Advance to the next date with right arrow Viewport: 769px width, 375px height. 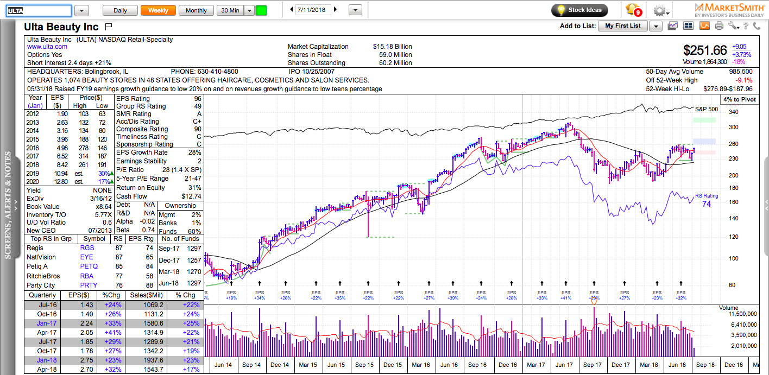[336, 10]
